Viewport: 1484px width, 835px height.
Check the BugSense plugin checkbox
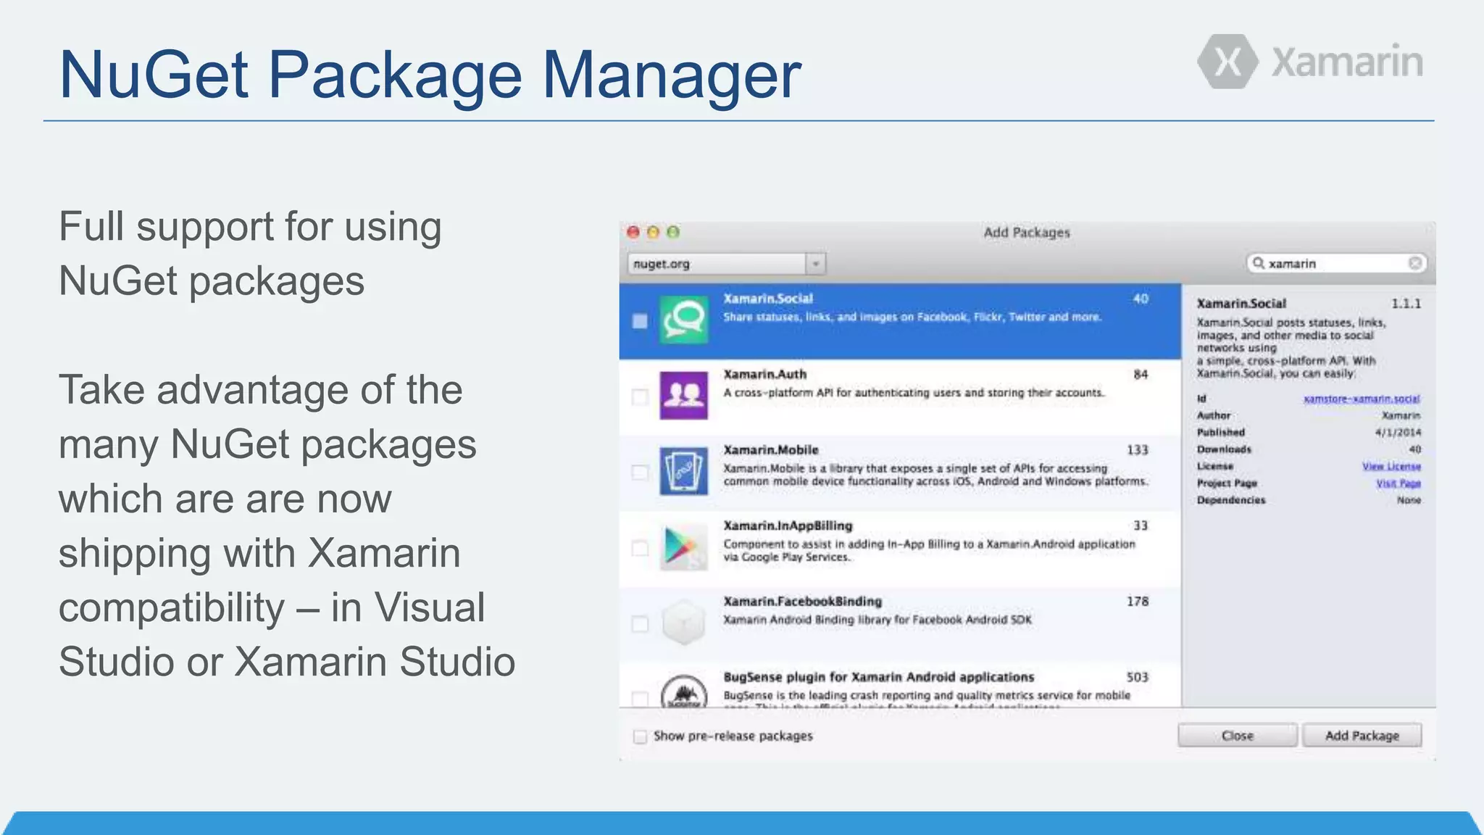coord(640,699)
